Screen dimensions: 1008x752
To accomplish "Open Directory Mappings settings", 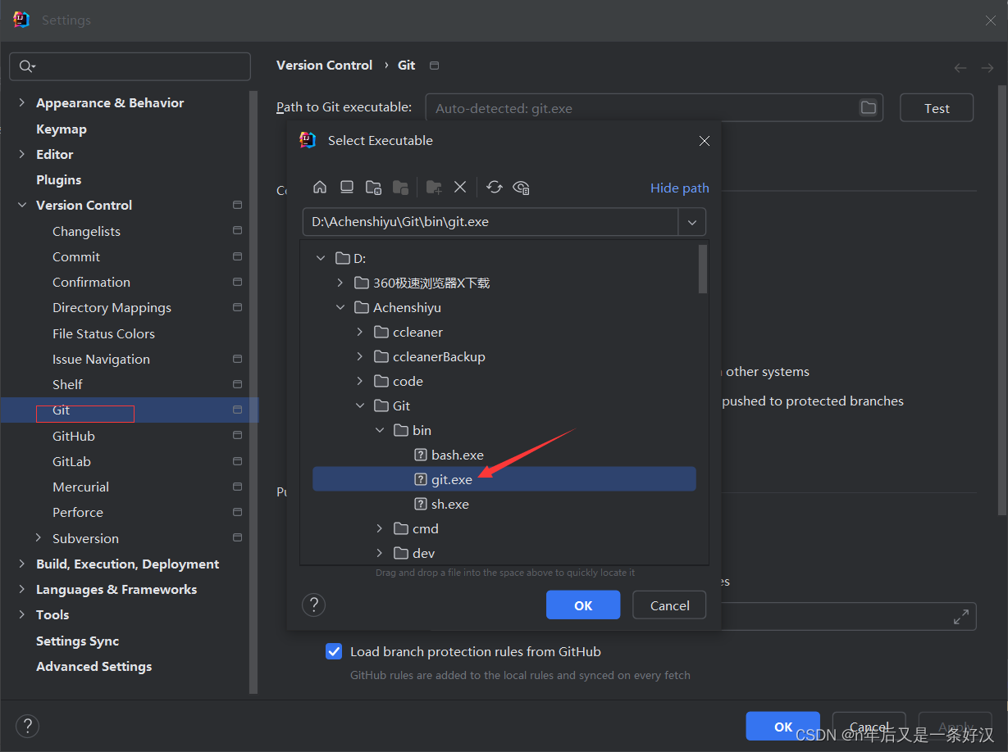I will point(112,307).
